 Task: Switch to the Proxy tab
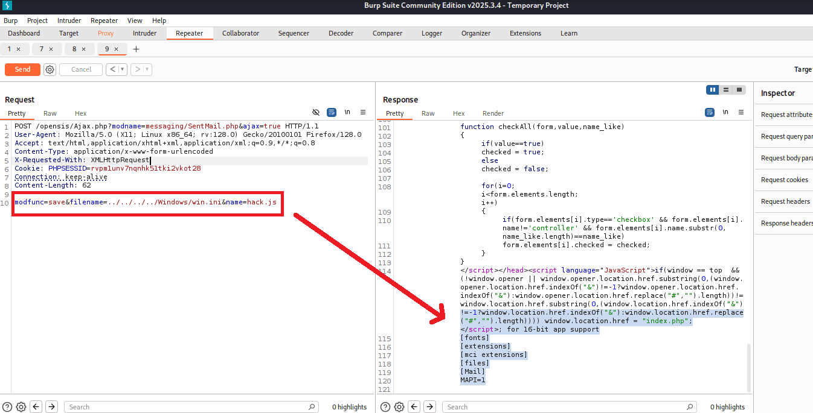point(106,33)
